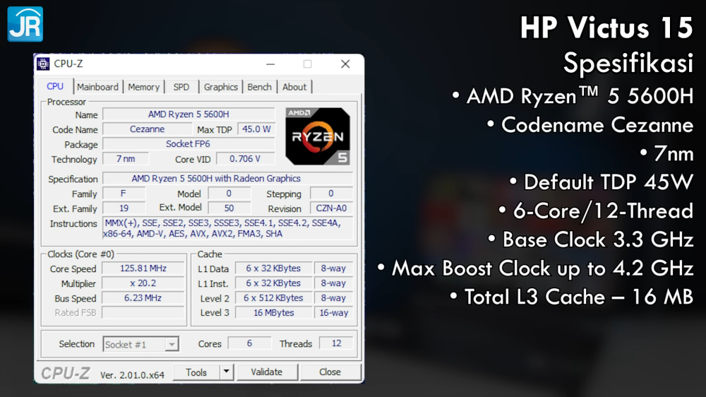706x397 pixels.
Task: Open the Memory tab
Action: (x=143, y=87)
